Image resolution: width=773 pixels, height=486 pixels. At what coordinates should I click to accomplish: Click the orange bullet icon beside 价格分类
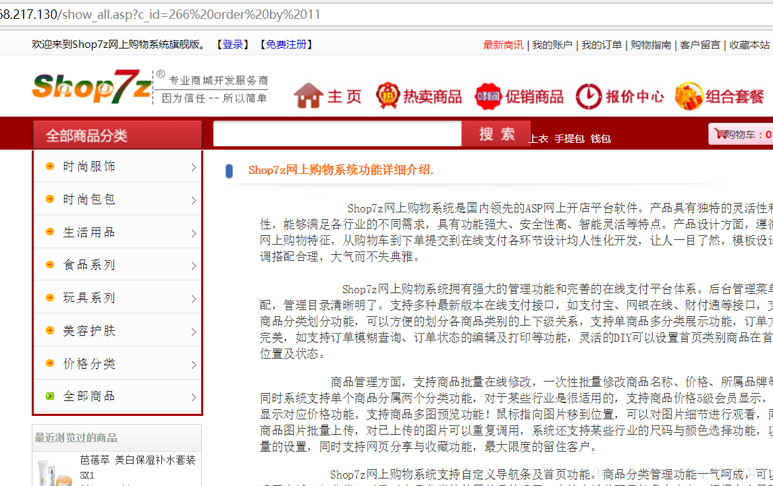click(x=50, y=363)
